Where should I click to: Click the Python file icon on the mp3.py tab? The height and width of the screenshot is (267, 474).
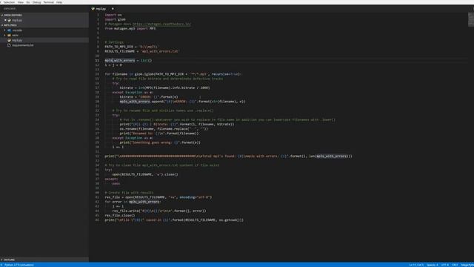(x=93, y=9)
